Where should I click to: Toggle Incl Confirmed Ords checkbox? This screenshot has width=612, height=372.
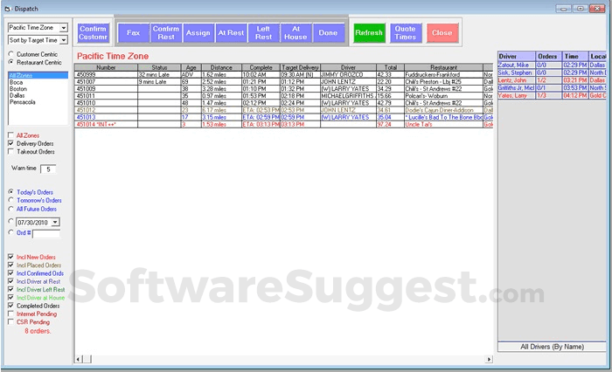click(10, 273)
